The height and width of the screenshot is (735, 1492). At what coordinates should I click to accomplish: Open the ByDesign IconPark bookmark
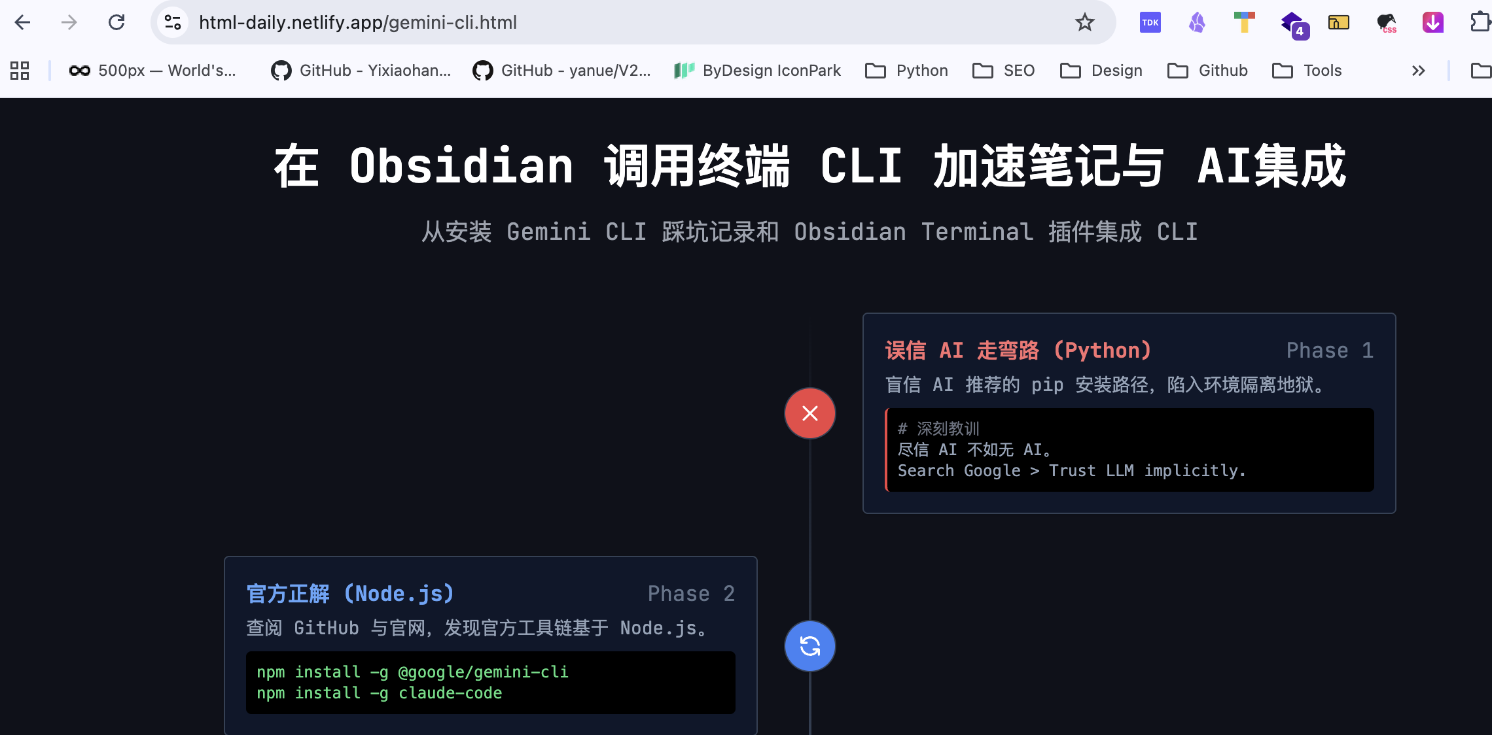[757, 70]
